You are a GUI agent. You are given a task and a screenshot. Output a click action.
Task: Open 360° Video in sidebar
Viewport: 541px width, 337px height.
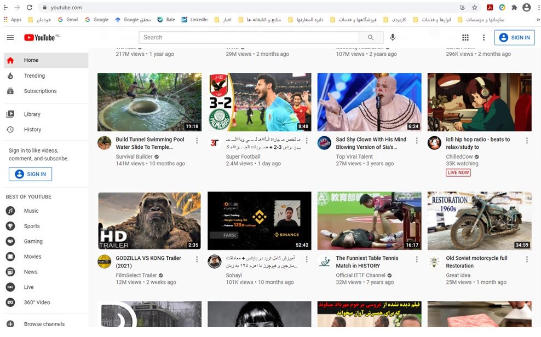[x=46, y=302]
